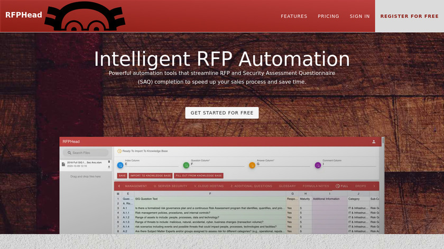Click the RFPHead brand name text

(24, 15)
